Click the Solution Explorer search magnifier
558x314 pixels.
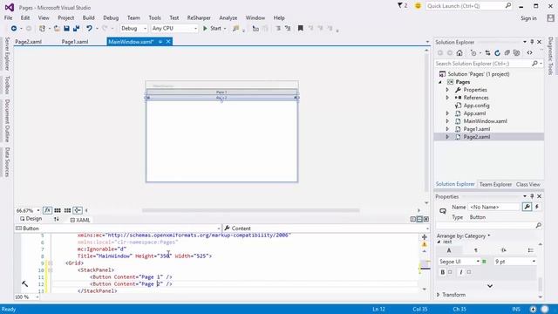534,64
